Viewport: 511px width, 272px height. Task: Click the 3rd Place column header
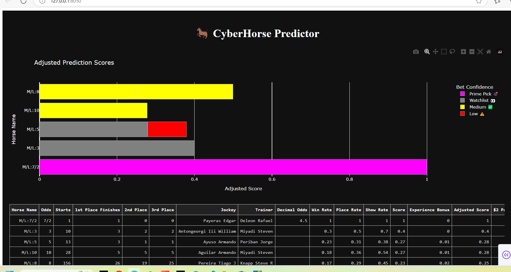point(163,210)
